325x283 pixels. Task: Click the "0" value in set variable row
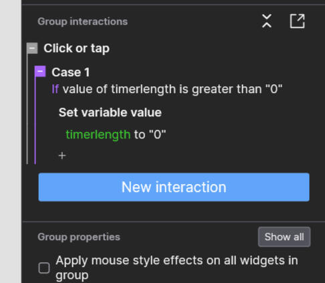[x=157, y=134]
